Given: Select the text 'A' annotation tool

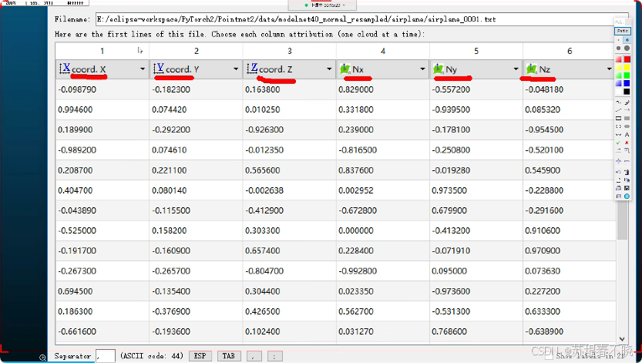Looking at the screenshot, I should click(x=627, y=134).
